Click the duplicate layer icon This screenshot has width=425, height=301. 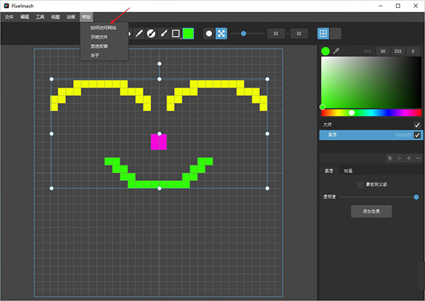pyautogui.click(x=390, y=158)
